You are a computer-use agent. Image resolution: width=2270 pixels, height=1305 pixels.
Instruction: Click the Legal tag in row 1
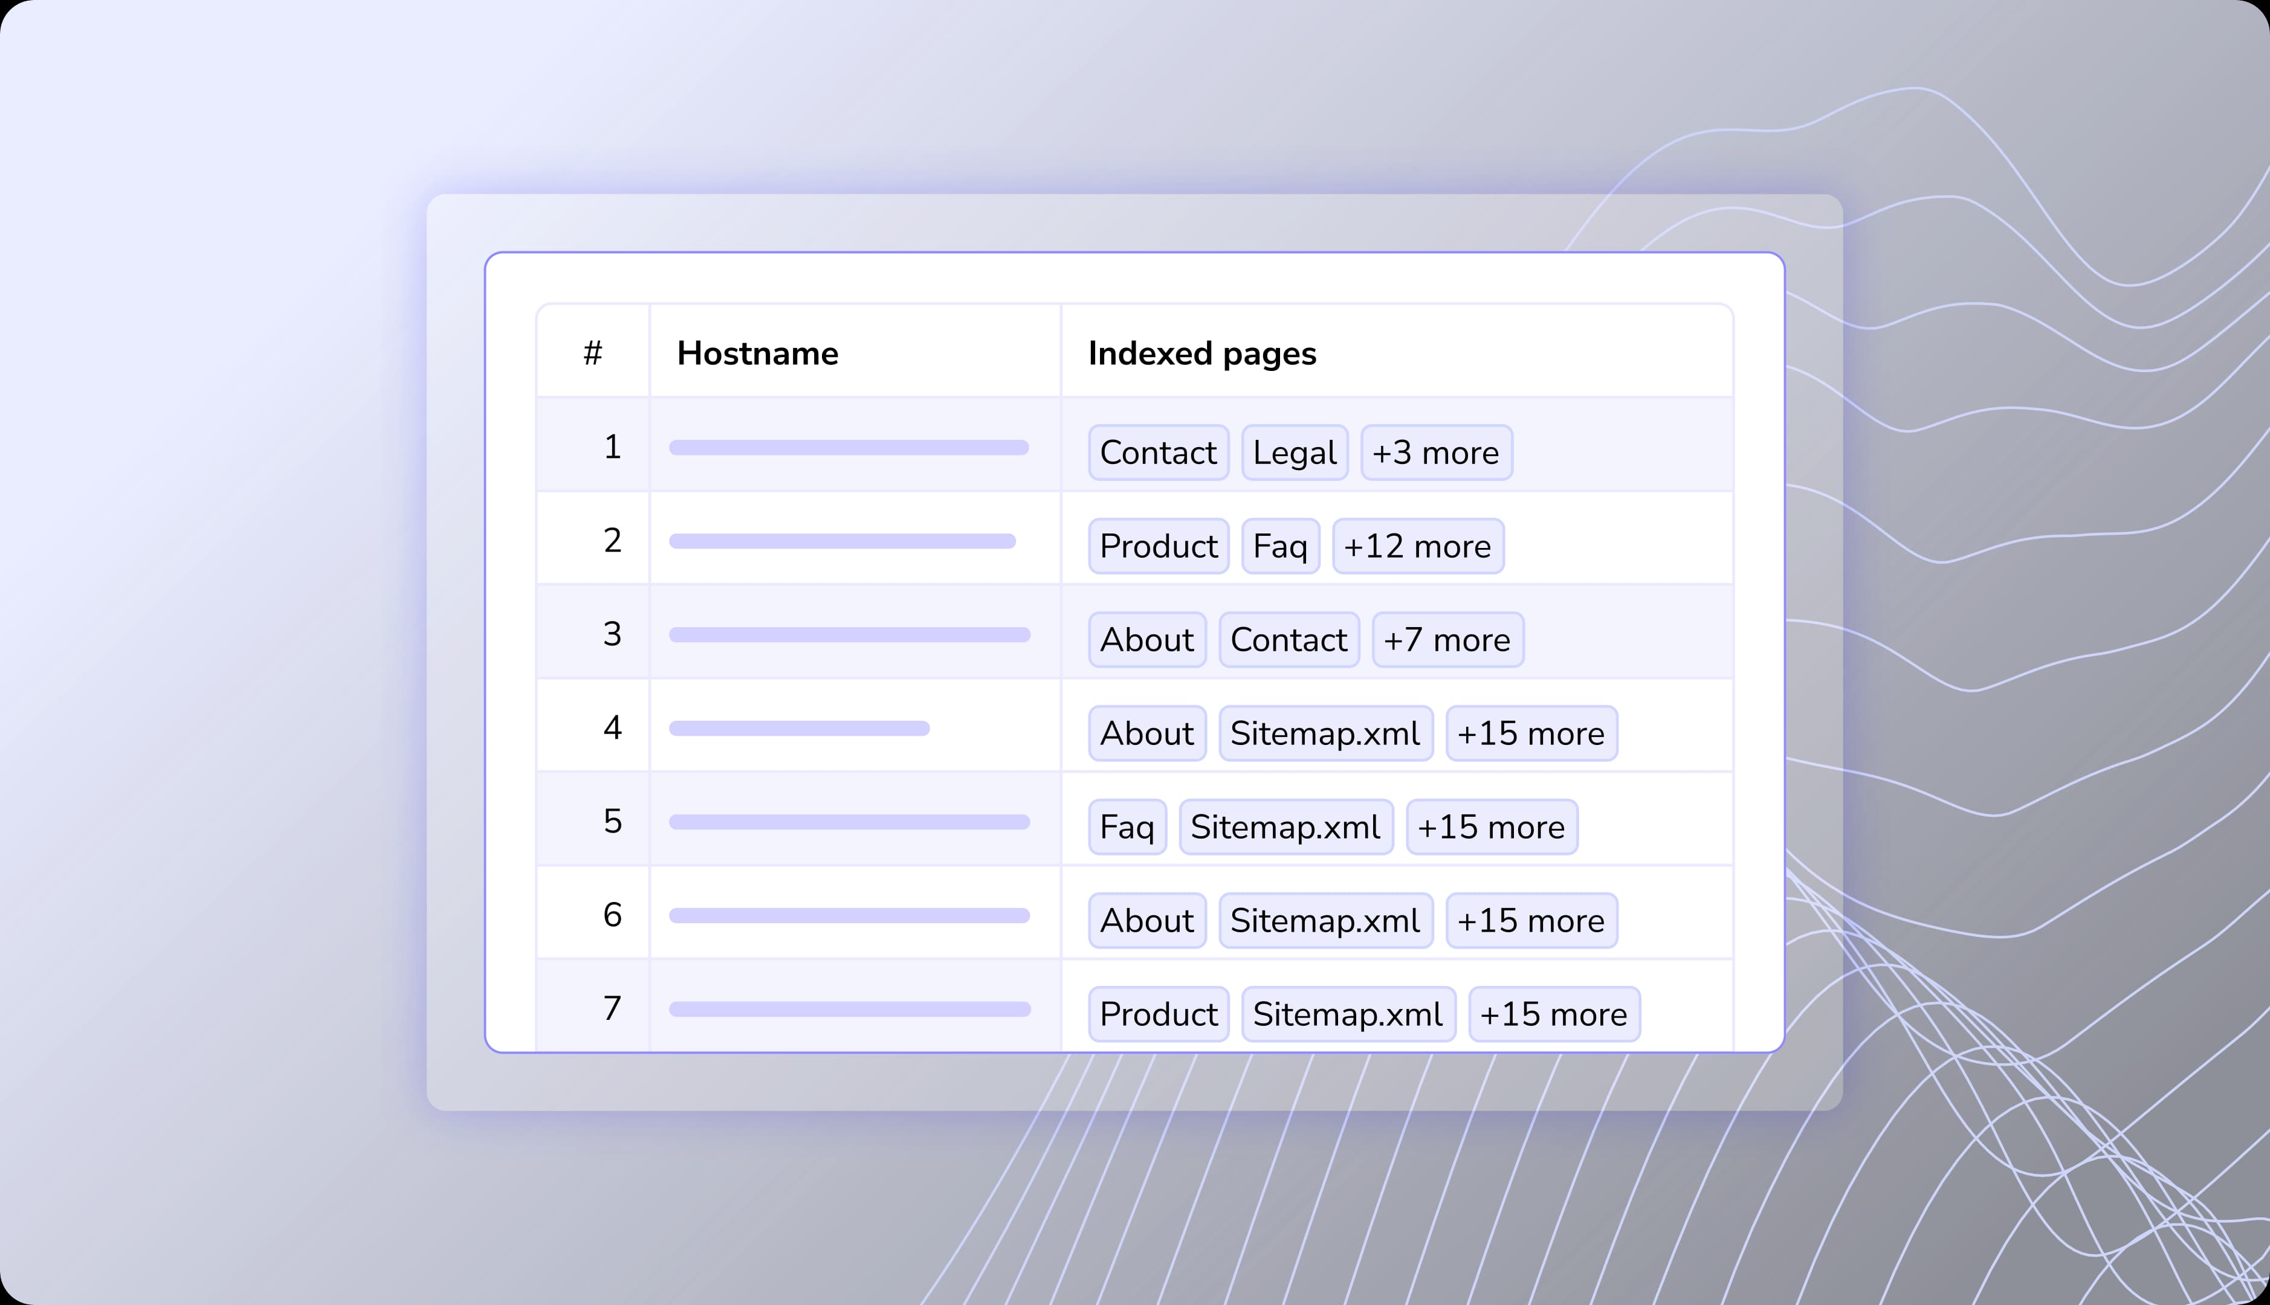click(1294, 453)
